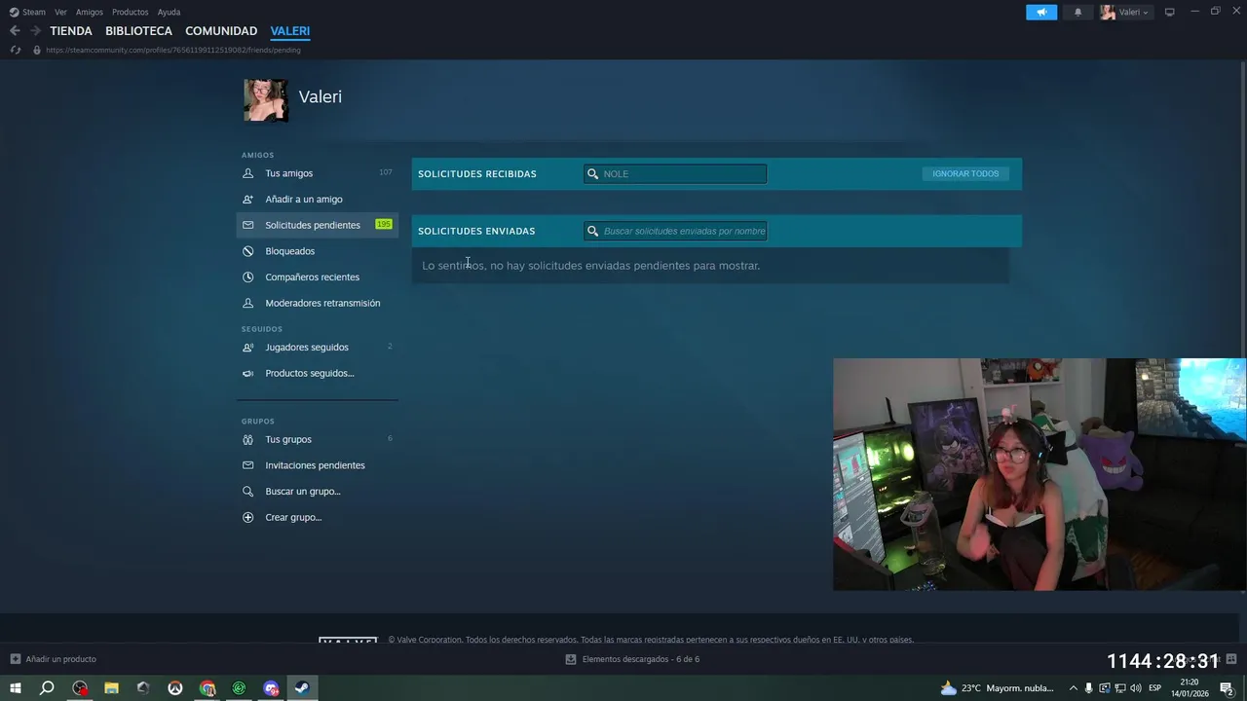The image size is (1247, 701).
Task: Click the Valeri profile name heading
Action: [x=320, y=96]
